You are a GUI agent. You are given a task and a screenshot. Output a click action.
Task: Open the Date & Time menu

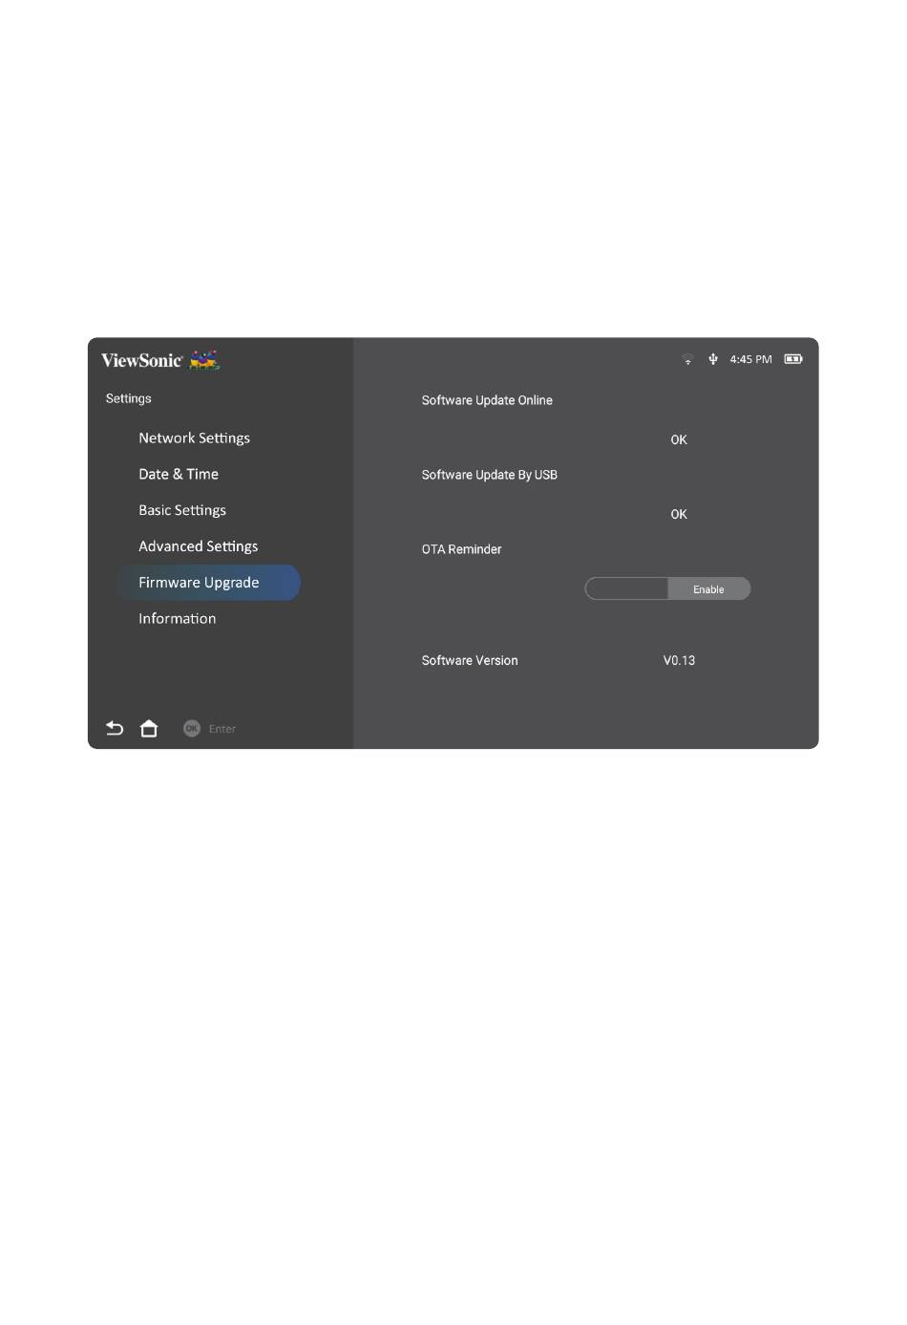coord(179,474)
